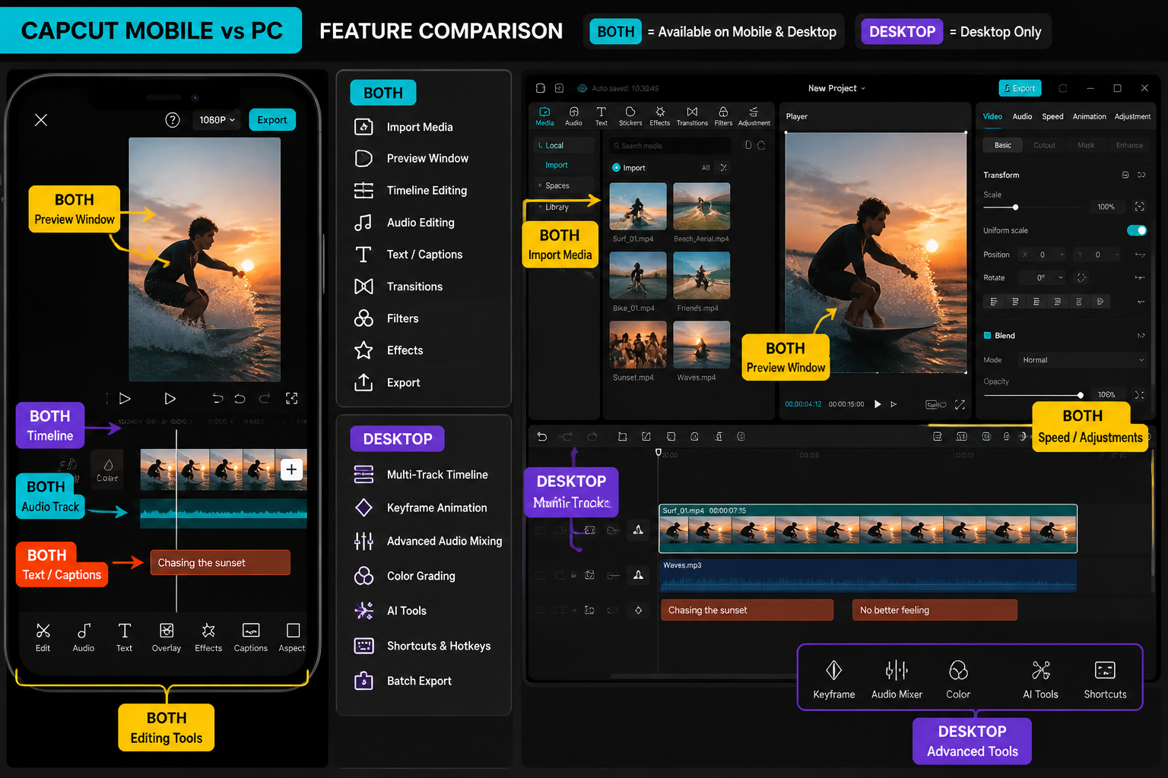Toggle the Uniform scale switch
Viewport: 1168px width, 778px height.
pyautogui.click(x=1137, y=230)
